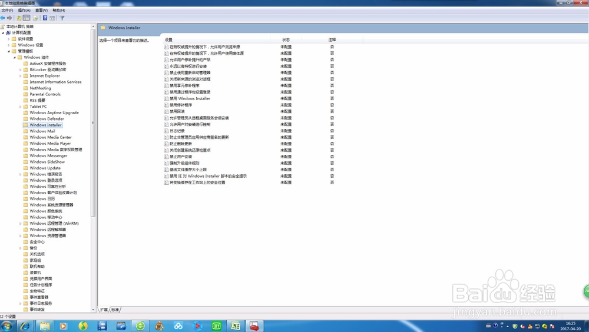Open the 操作(A) menu
The width and height of the screenshot is (589, 332).
tap(24, 10)
